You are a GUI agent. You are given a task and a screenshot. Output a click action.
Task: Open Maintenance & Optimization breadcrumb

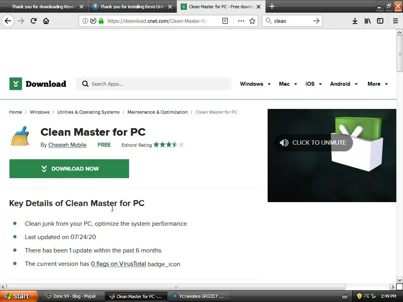click(157, 112)
